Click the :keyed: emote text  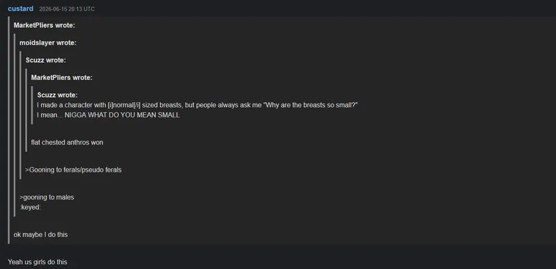coord(30,207)
